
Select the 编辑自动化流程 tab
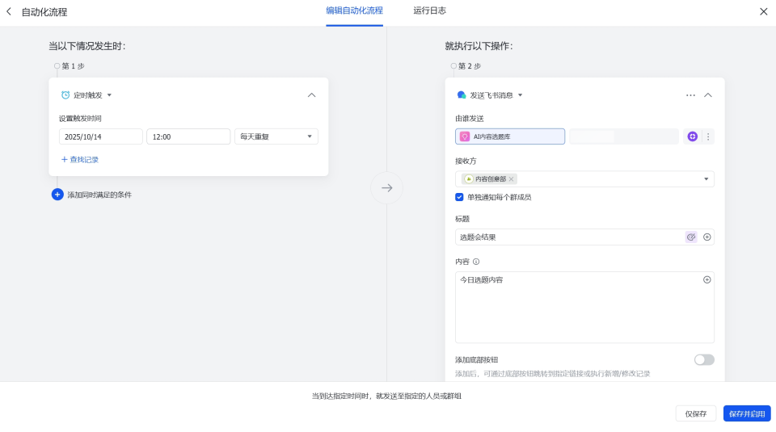(x=354, y=11)
